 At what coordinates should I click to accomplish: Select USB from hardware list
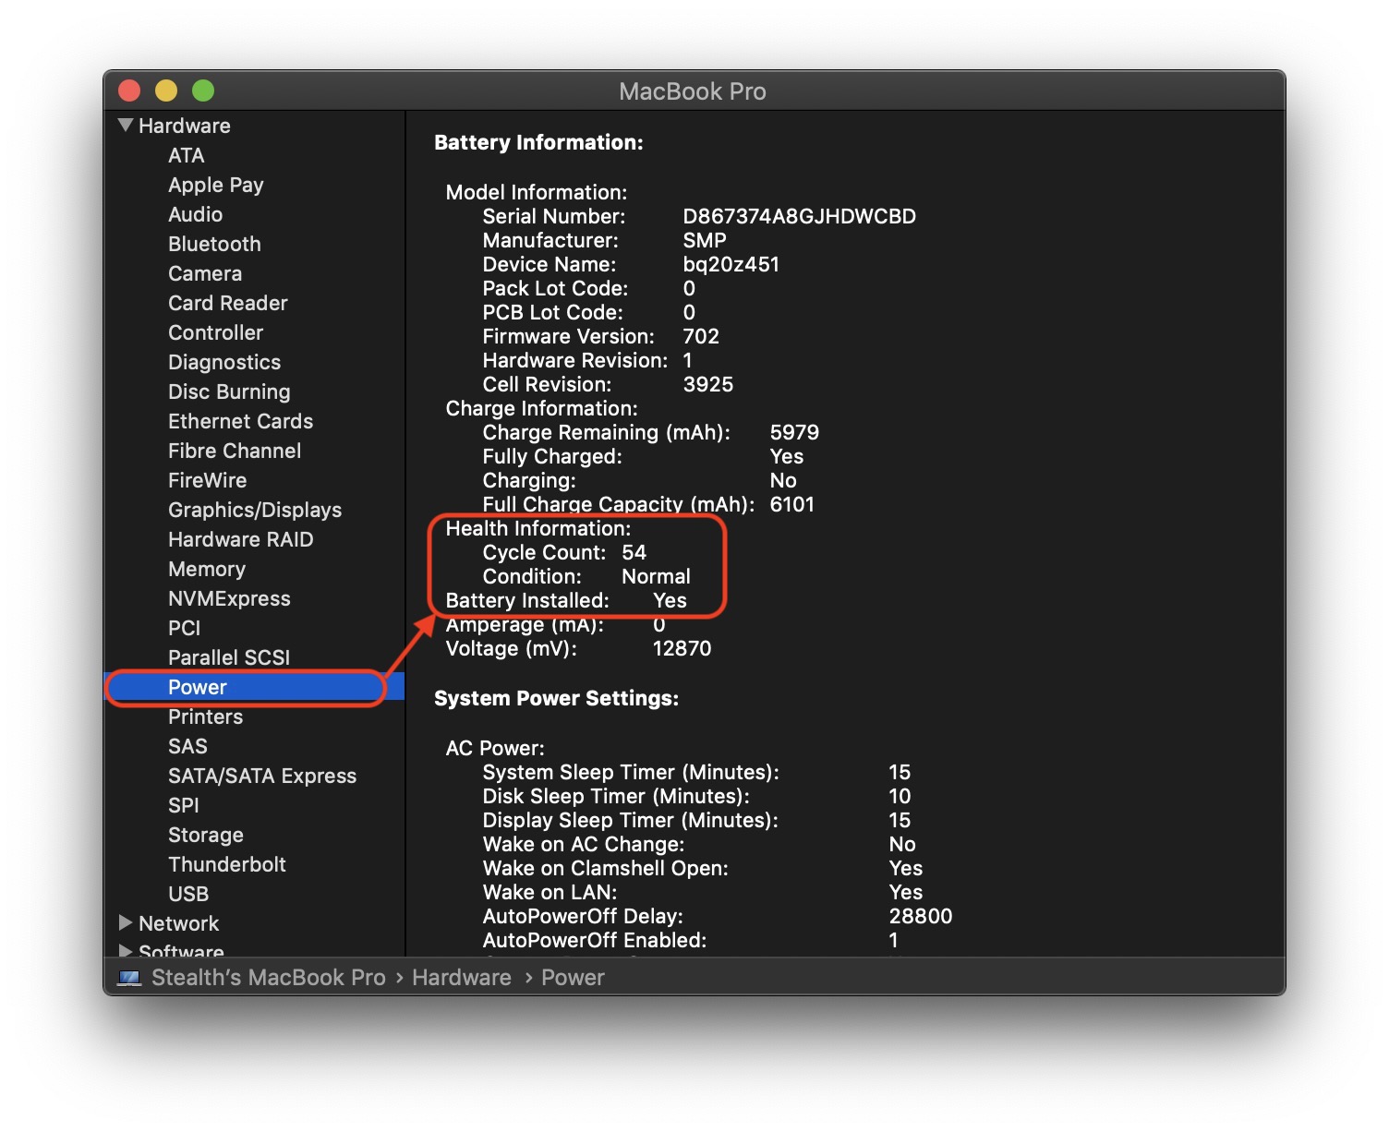pyautogui.click(x=188, y=894)
